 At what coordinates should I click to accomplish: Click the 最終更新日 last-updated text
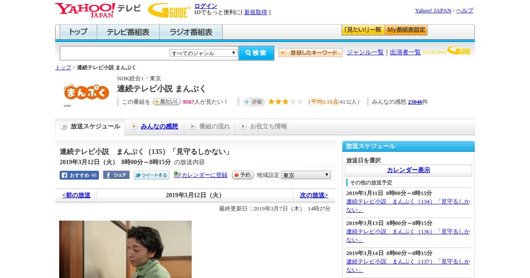[275, 208]
